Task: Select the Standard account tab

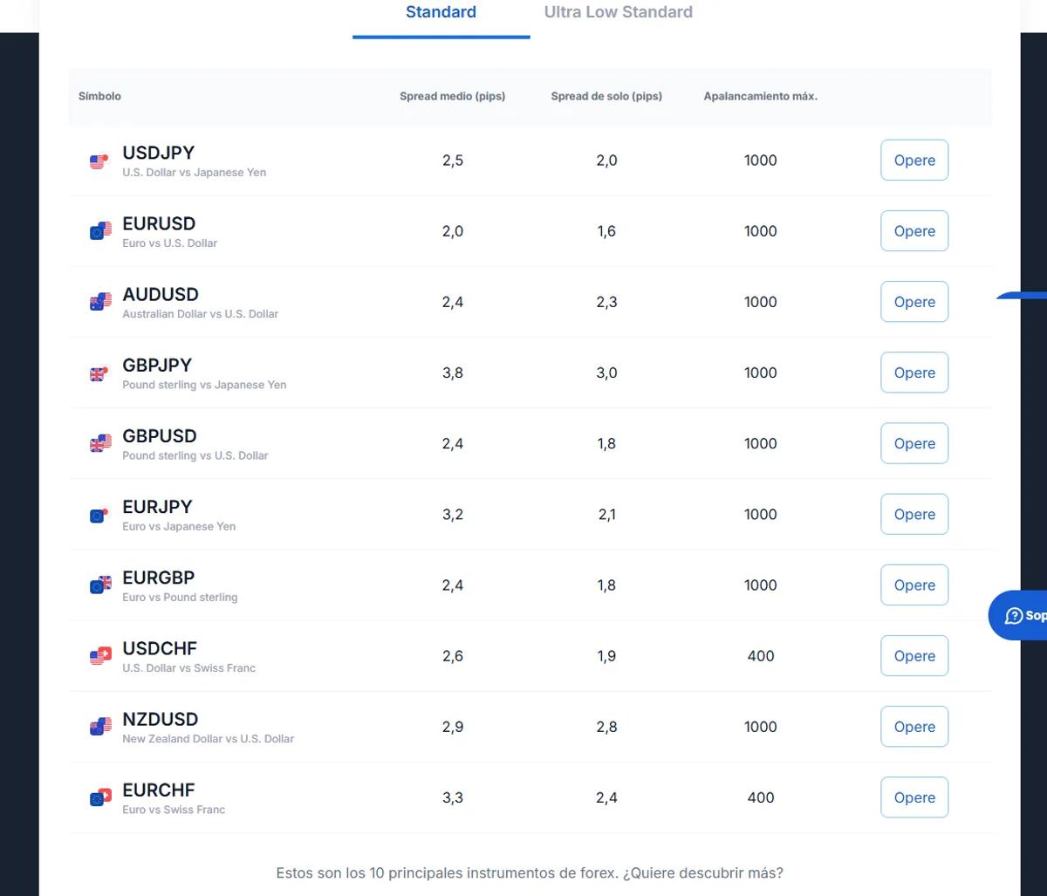Action: 441,12
